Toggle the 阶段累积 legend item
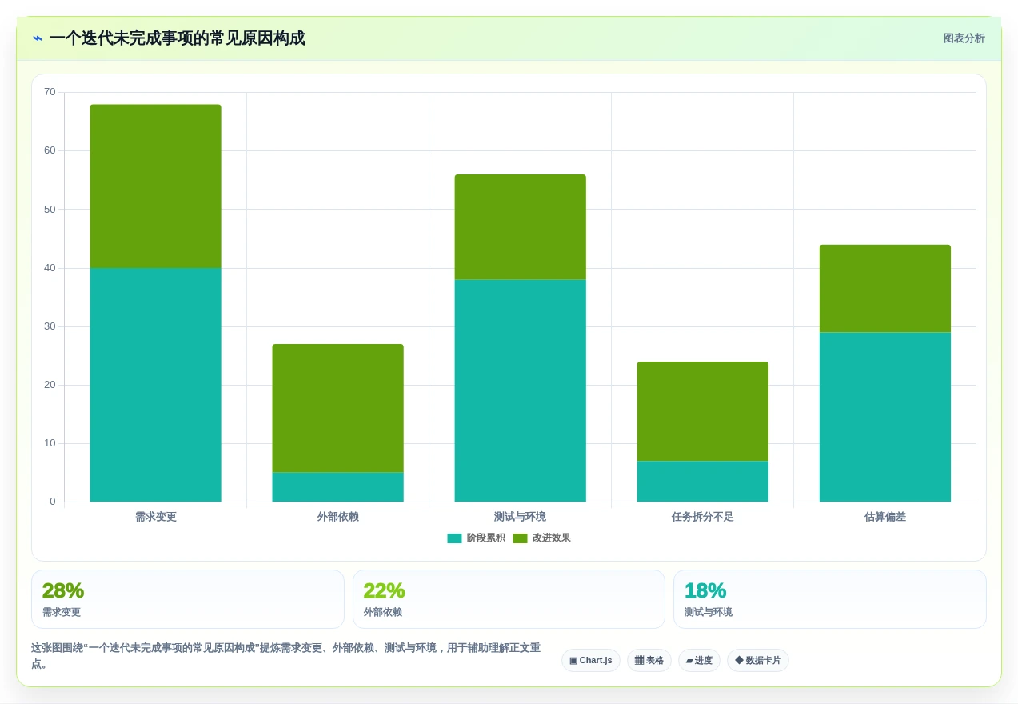This screenshot has height=704, width=1018. pos(476,538)
